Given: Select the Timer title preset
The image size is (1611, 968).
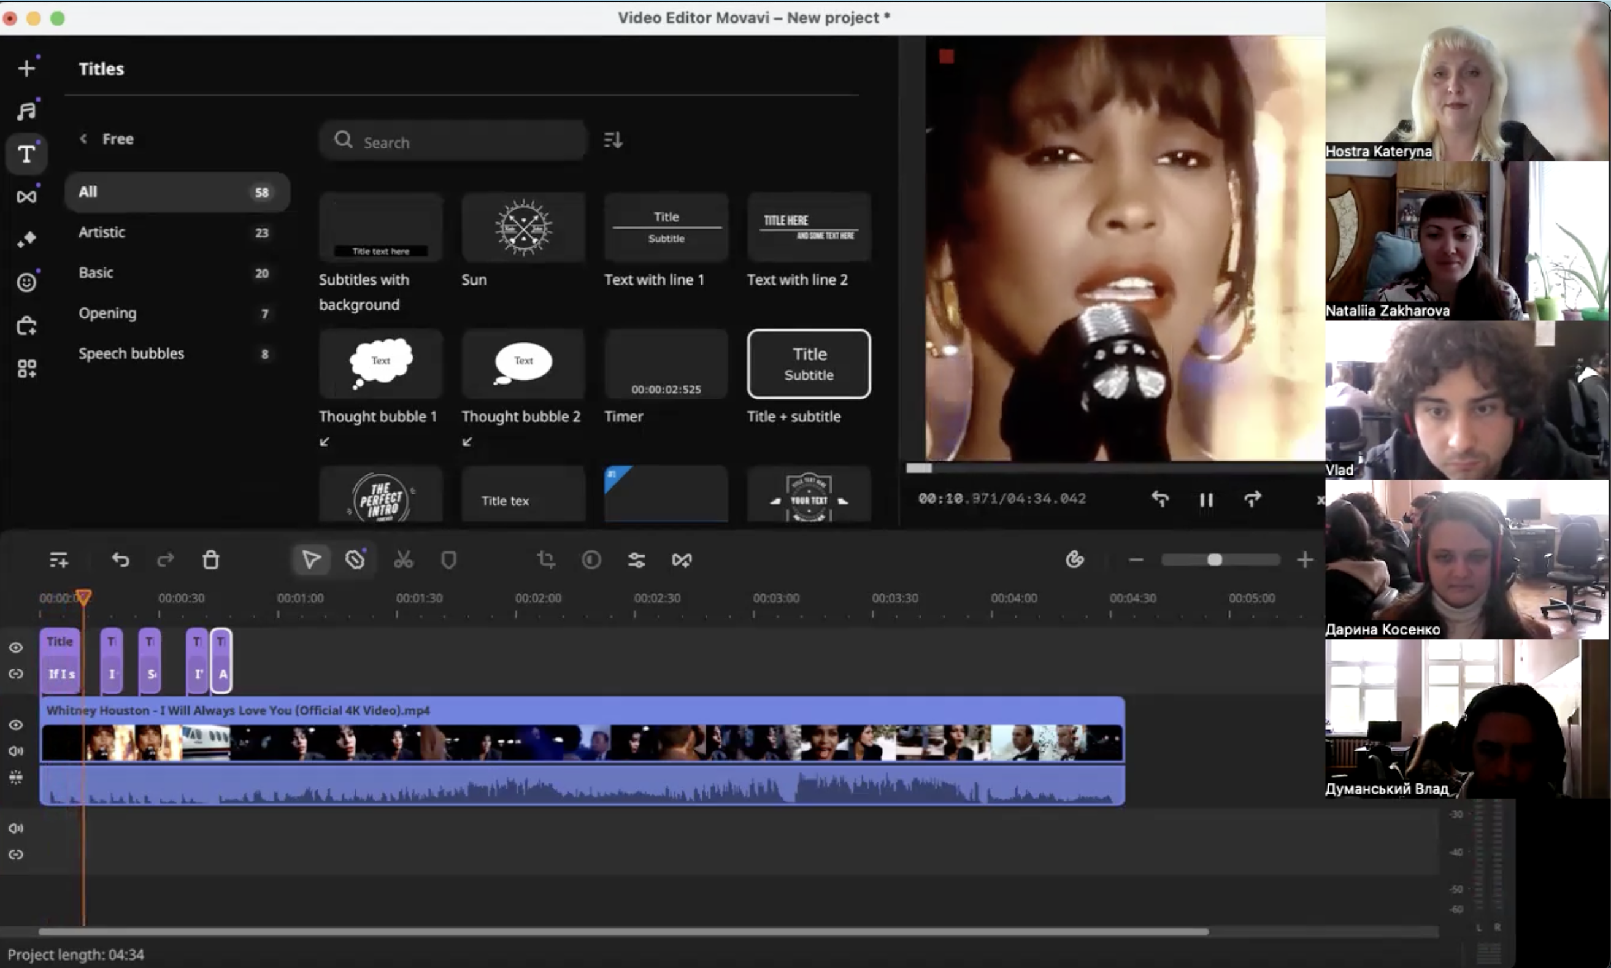Looking at the screenshot, I should 666,363.
